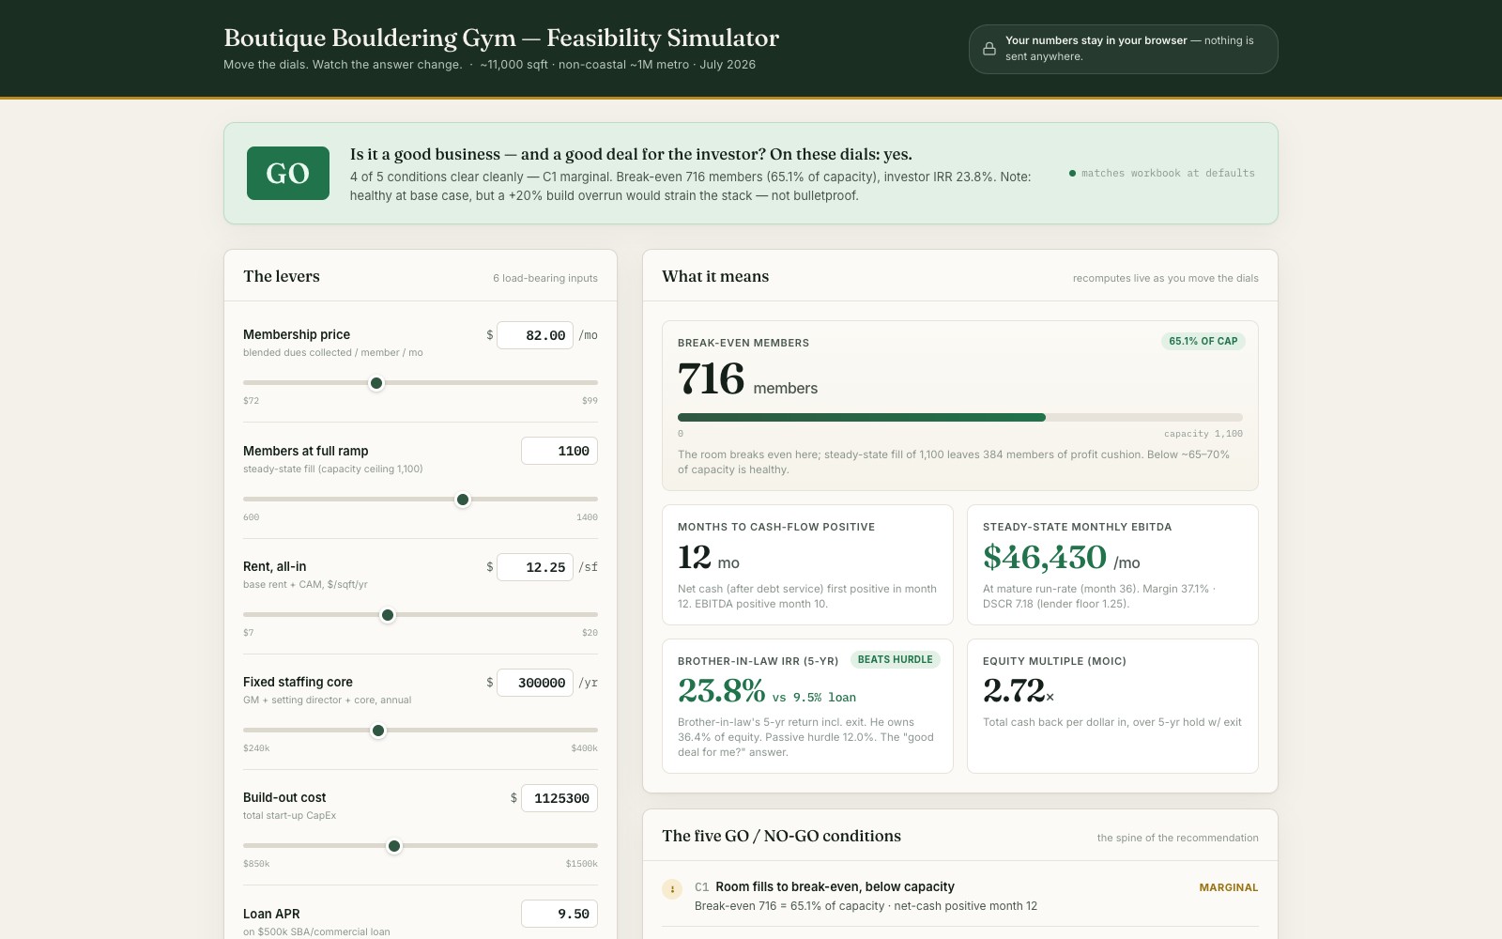Click the Build-out cost amount field
Viewport: 1502px width, 939px height.
(559, 798)
